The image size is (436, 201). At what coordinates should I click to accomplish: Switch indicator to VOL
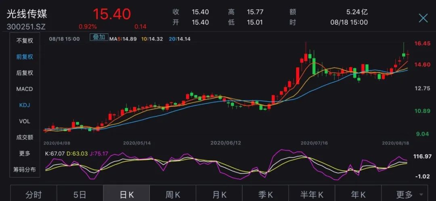(x=25, y=121)
